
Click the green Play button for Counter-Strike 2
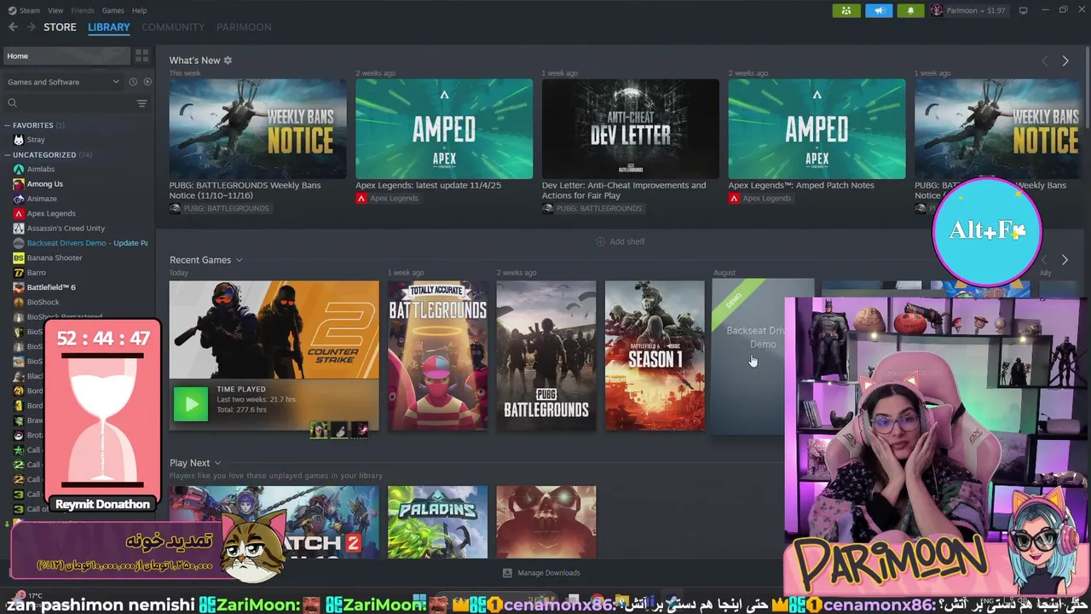click(190, 404)
